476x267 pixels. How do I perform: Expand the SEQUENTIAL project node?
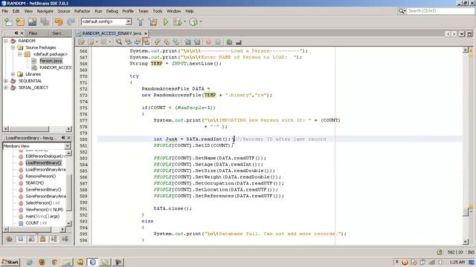pos(6,81)
